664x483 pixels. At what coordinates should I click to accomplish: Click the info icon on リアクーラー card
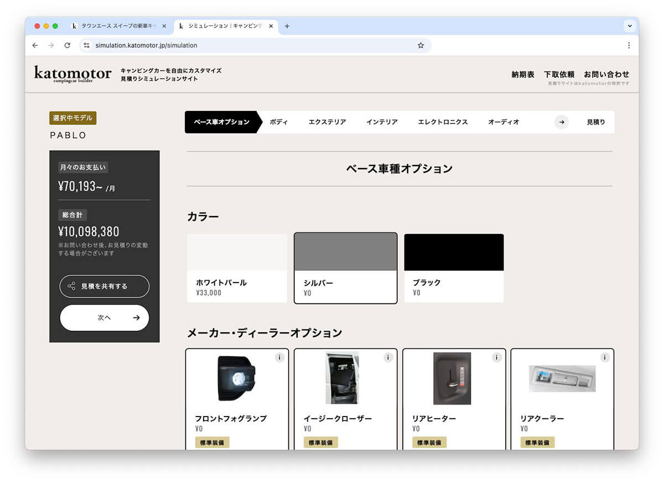[605, 358]
